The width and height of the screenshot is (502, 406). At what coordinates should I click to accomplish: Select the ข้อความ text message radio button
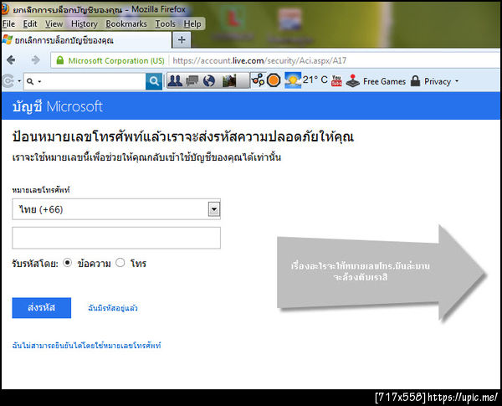pos(67,263)
